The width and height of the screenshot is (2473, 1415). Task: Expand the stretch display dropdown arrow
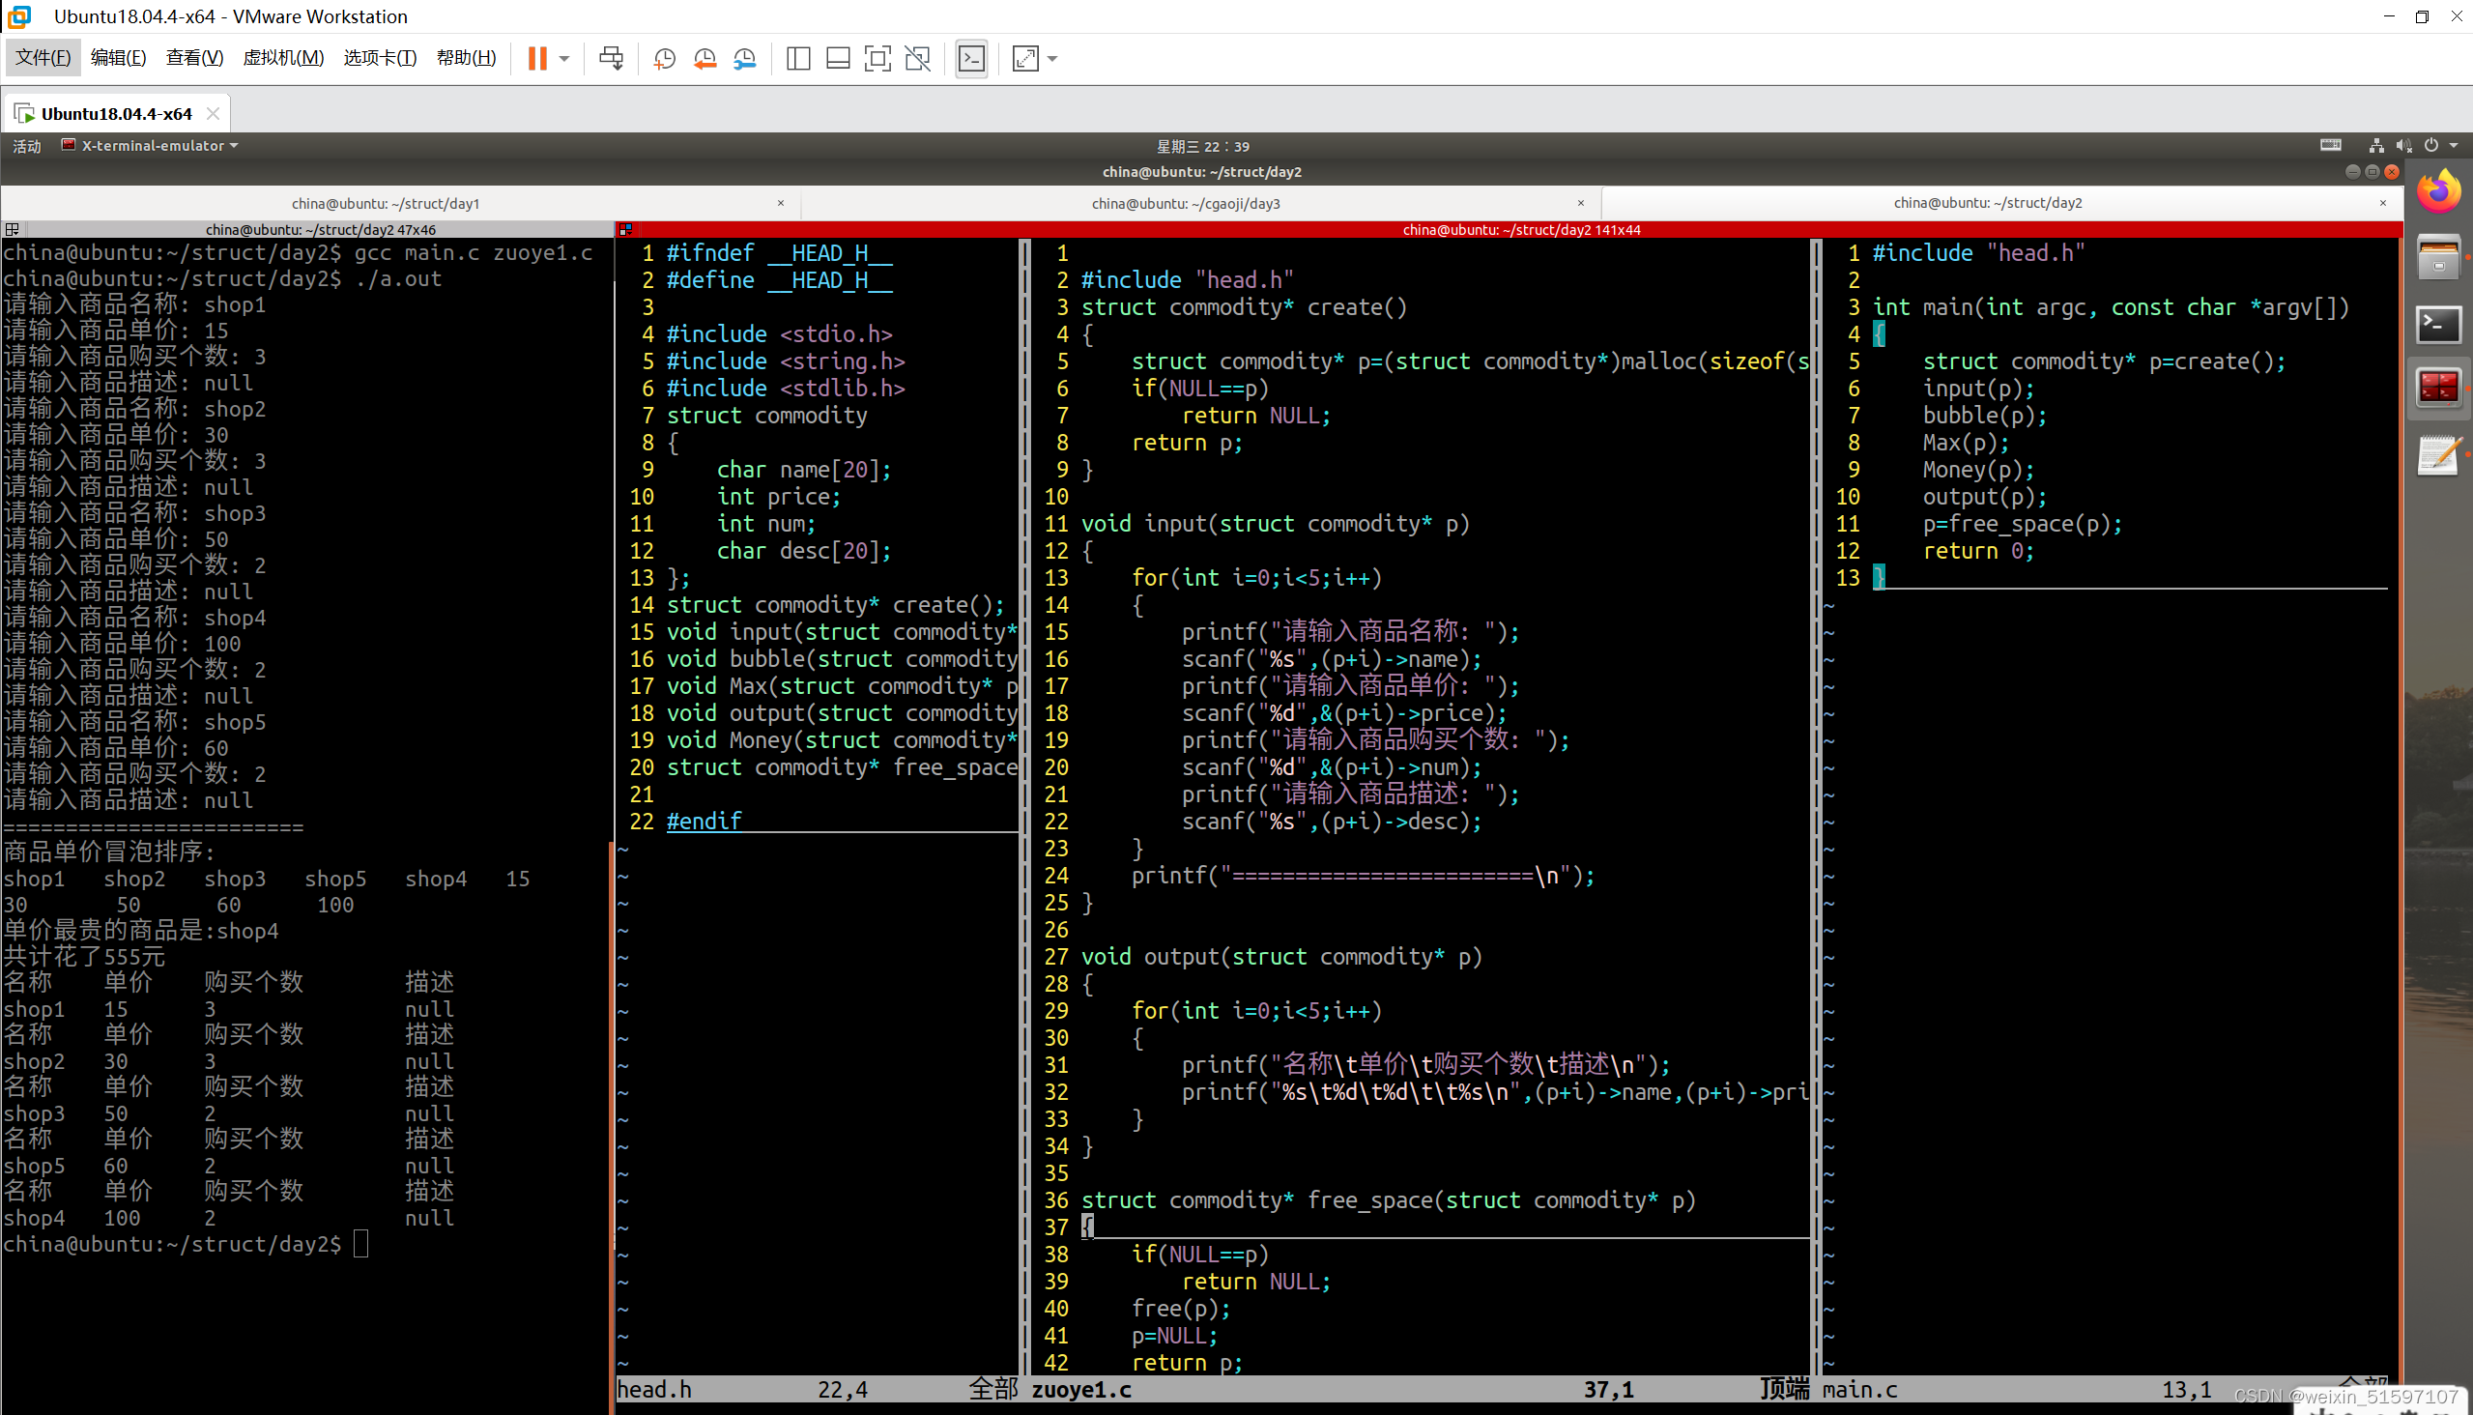point(1052,58)
